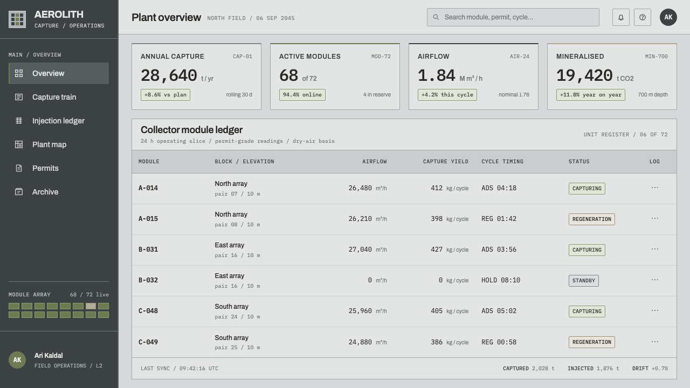This screenshot has height=388, width=690.
Task: Click the Capture Yield column header
Action: pos(446,162)
